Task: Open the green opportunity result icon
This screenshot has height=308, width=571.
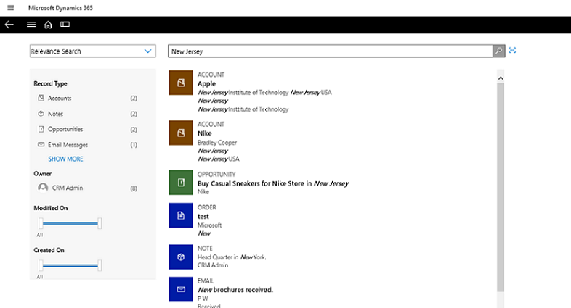Action: (181, 183)
